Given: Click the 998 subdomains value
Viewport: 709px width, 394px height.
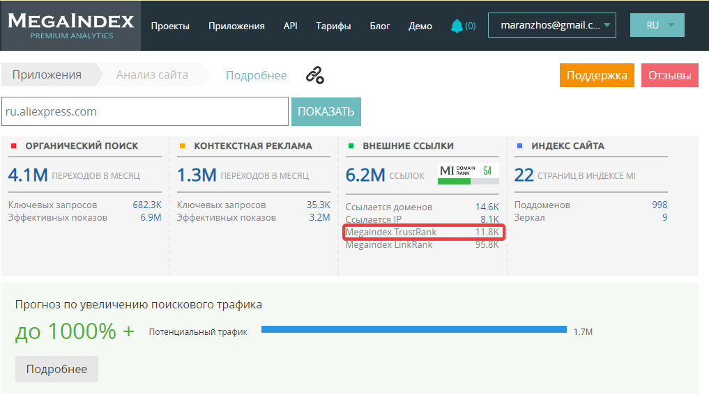Looking at the screenshot, I should 660,205.
